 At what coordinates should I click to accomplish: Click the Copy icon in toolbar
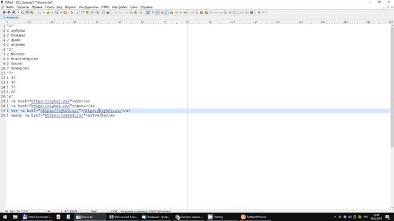pos(131,12)
